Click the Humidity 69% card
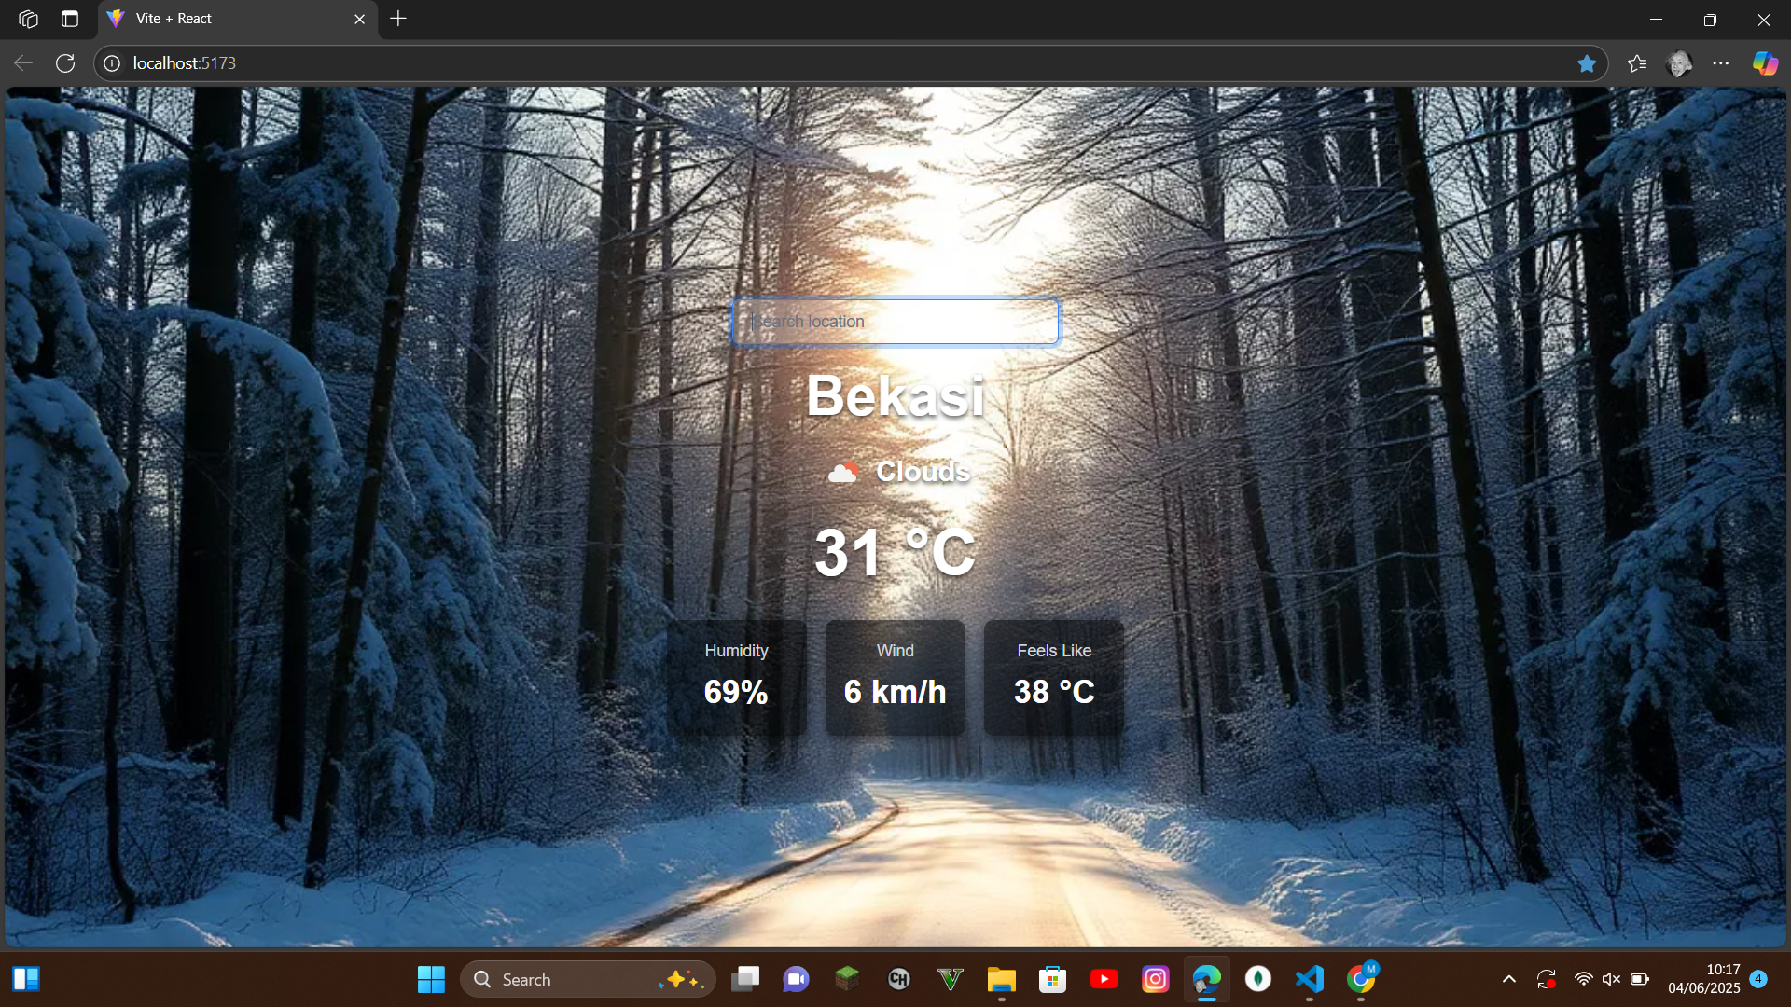The width and height of the screenshot is (1791, 1007). click(x=736, y=677)
